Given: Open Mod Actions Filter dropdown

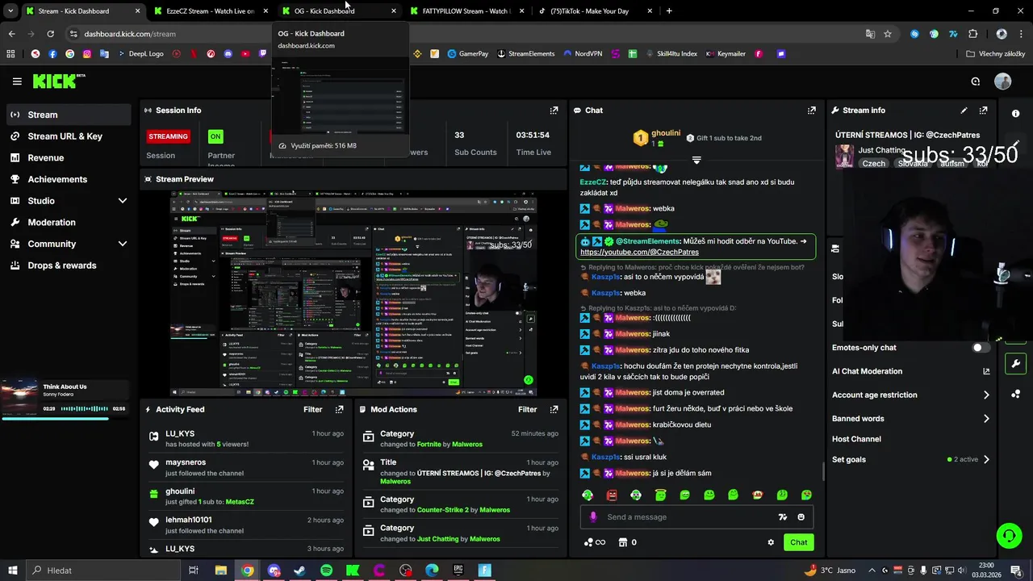Looking at the screenshot, I should tap(527, 410).
